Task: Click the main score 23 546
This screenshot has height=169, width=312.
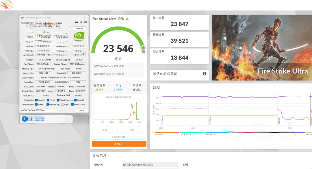Action: click(118, 49)
